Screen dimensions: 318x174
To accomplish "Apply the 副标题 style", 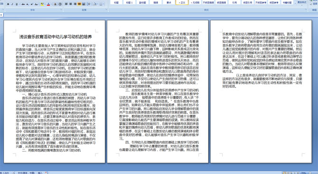I will (x=142, y=2).
